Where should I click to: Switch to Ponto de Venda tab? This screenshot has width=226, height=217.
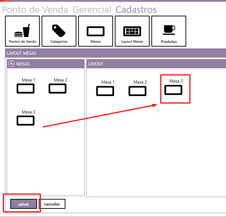[x=35, y=10]
